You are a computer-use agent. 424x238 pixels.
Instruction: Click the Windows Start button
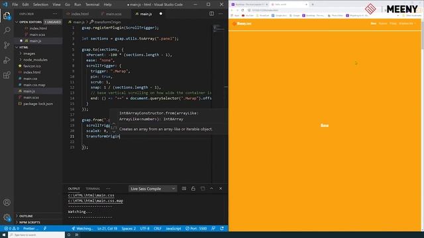tap(4, 235)
